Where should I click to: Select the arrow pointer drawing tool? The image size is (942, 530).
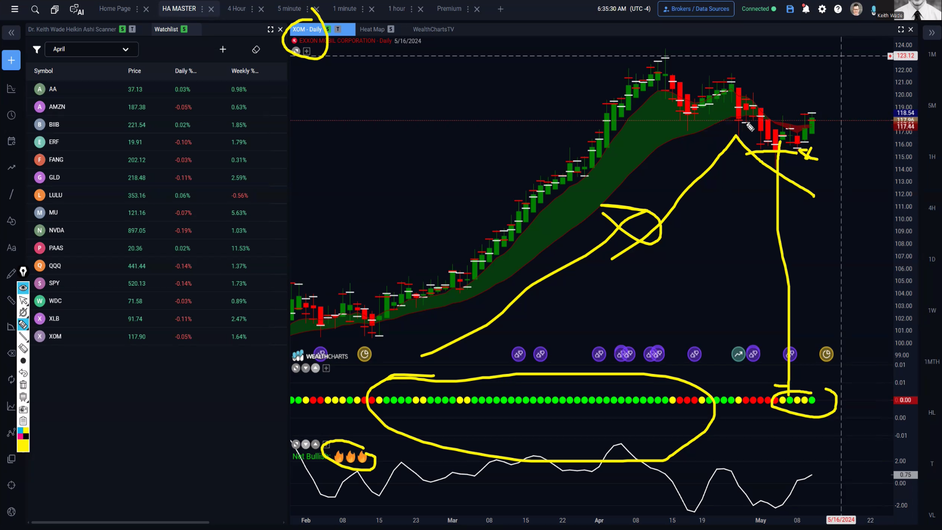(x=23, y=300)
